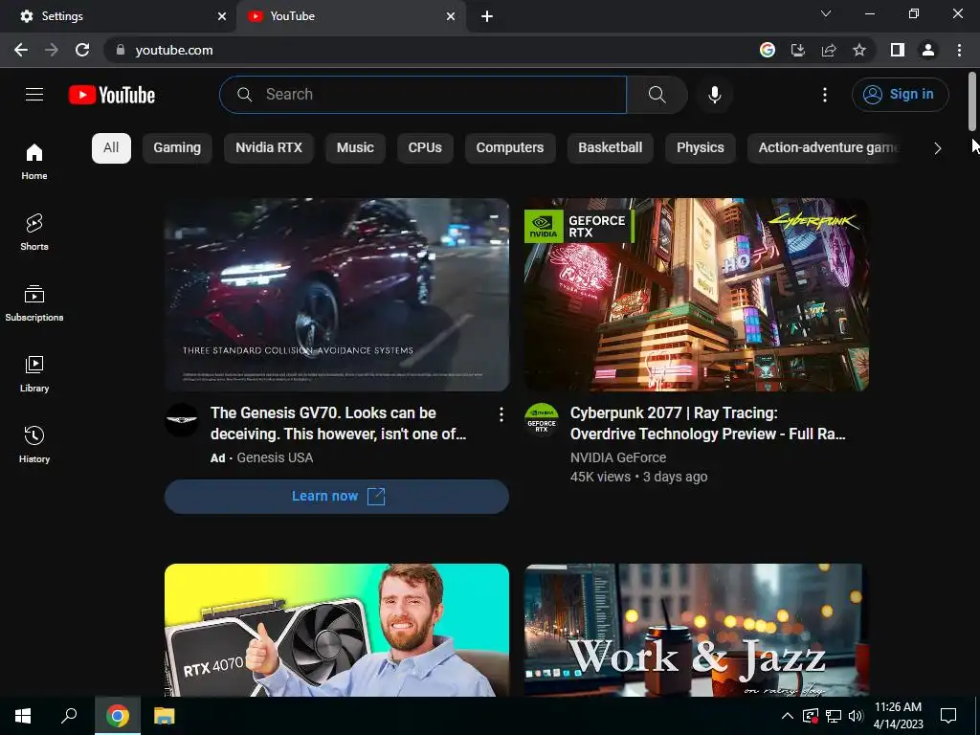Open Library from the sidebar

(34, 374)
